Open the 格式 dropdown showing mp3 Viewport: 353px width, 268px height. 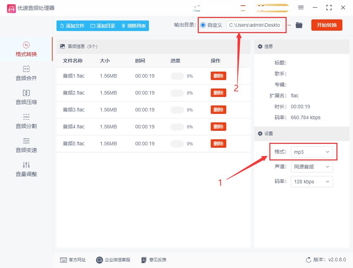(x=312, y=152)
